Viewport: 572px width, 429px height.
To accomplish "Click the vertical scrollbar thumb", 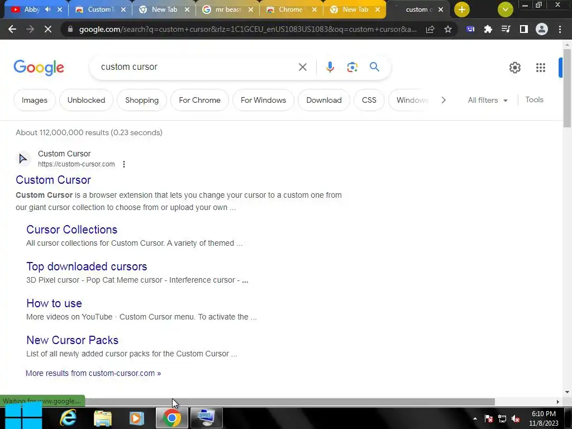I will pyautogui.click(x=567, y=88).
